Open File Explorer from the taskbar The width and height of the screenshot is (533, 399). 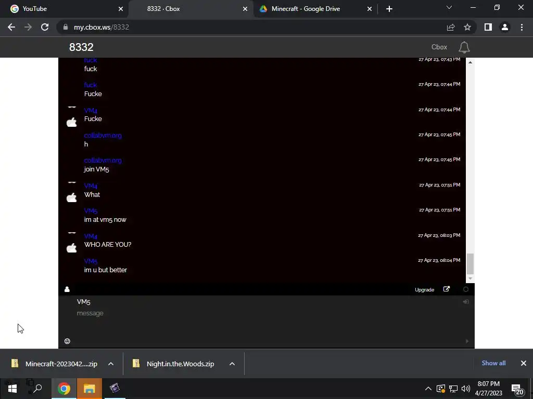point(90,389)
